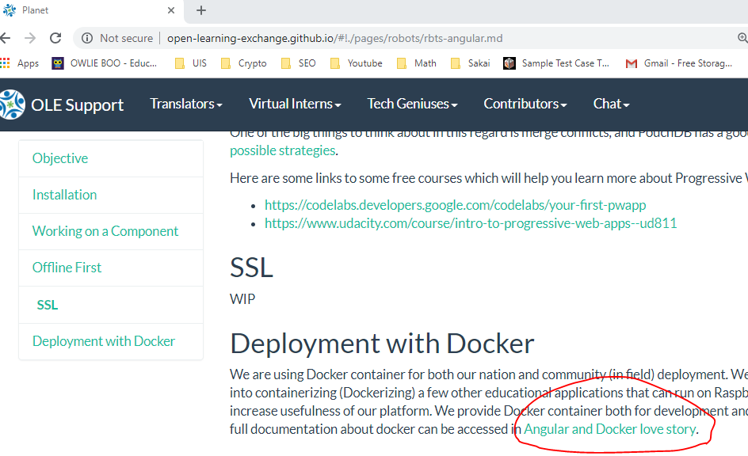Screen dimensions: 748x456
Task: Go to OLE Support home link
Action: coord(78,104)
